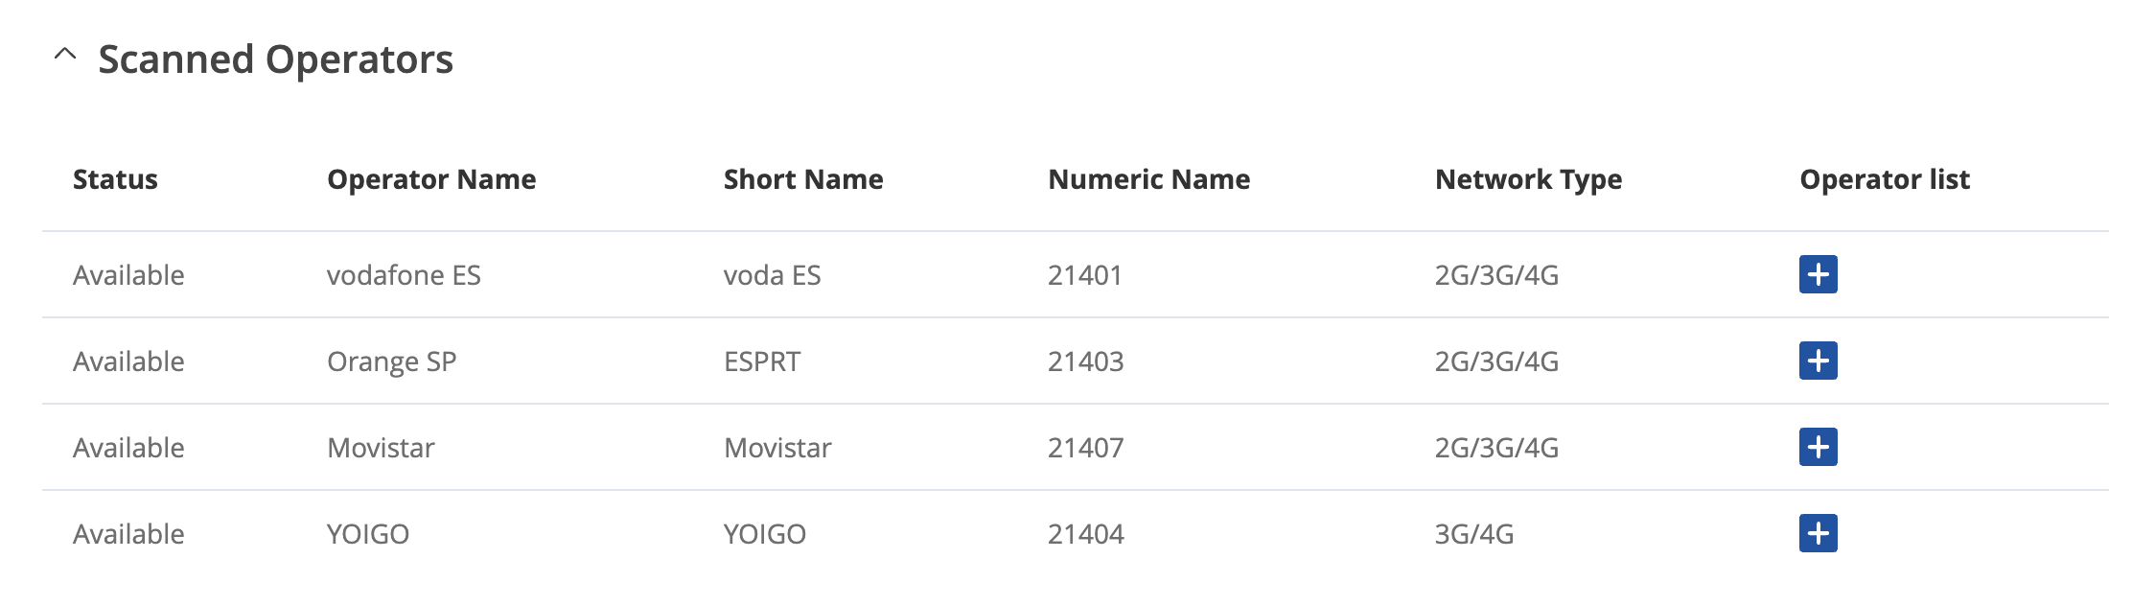
Task: Click the Orange SP operator name
Action: coord(391,361)
